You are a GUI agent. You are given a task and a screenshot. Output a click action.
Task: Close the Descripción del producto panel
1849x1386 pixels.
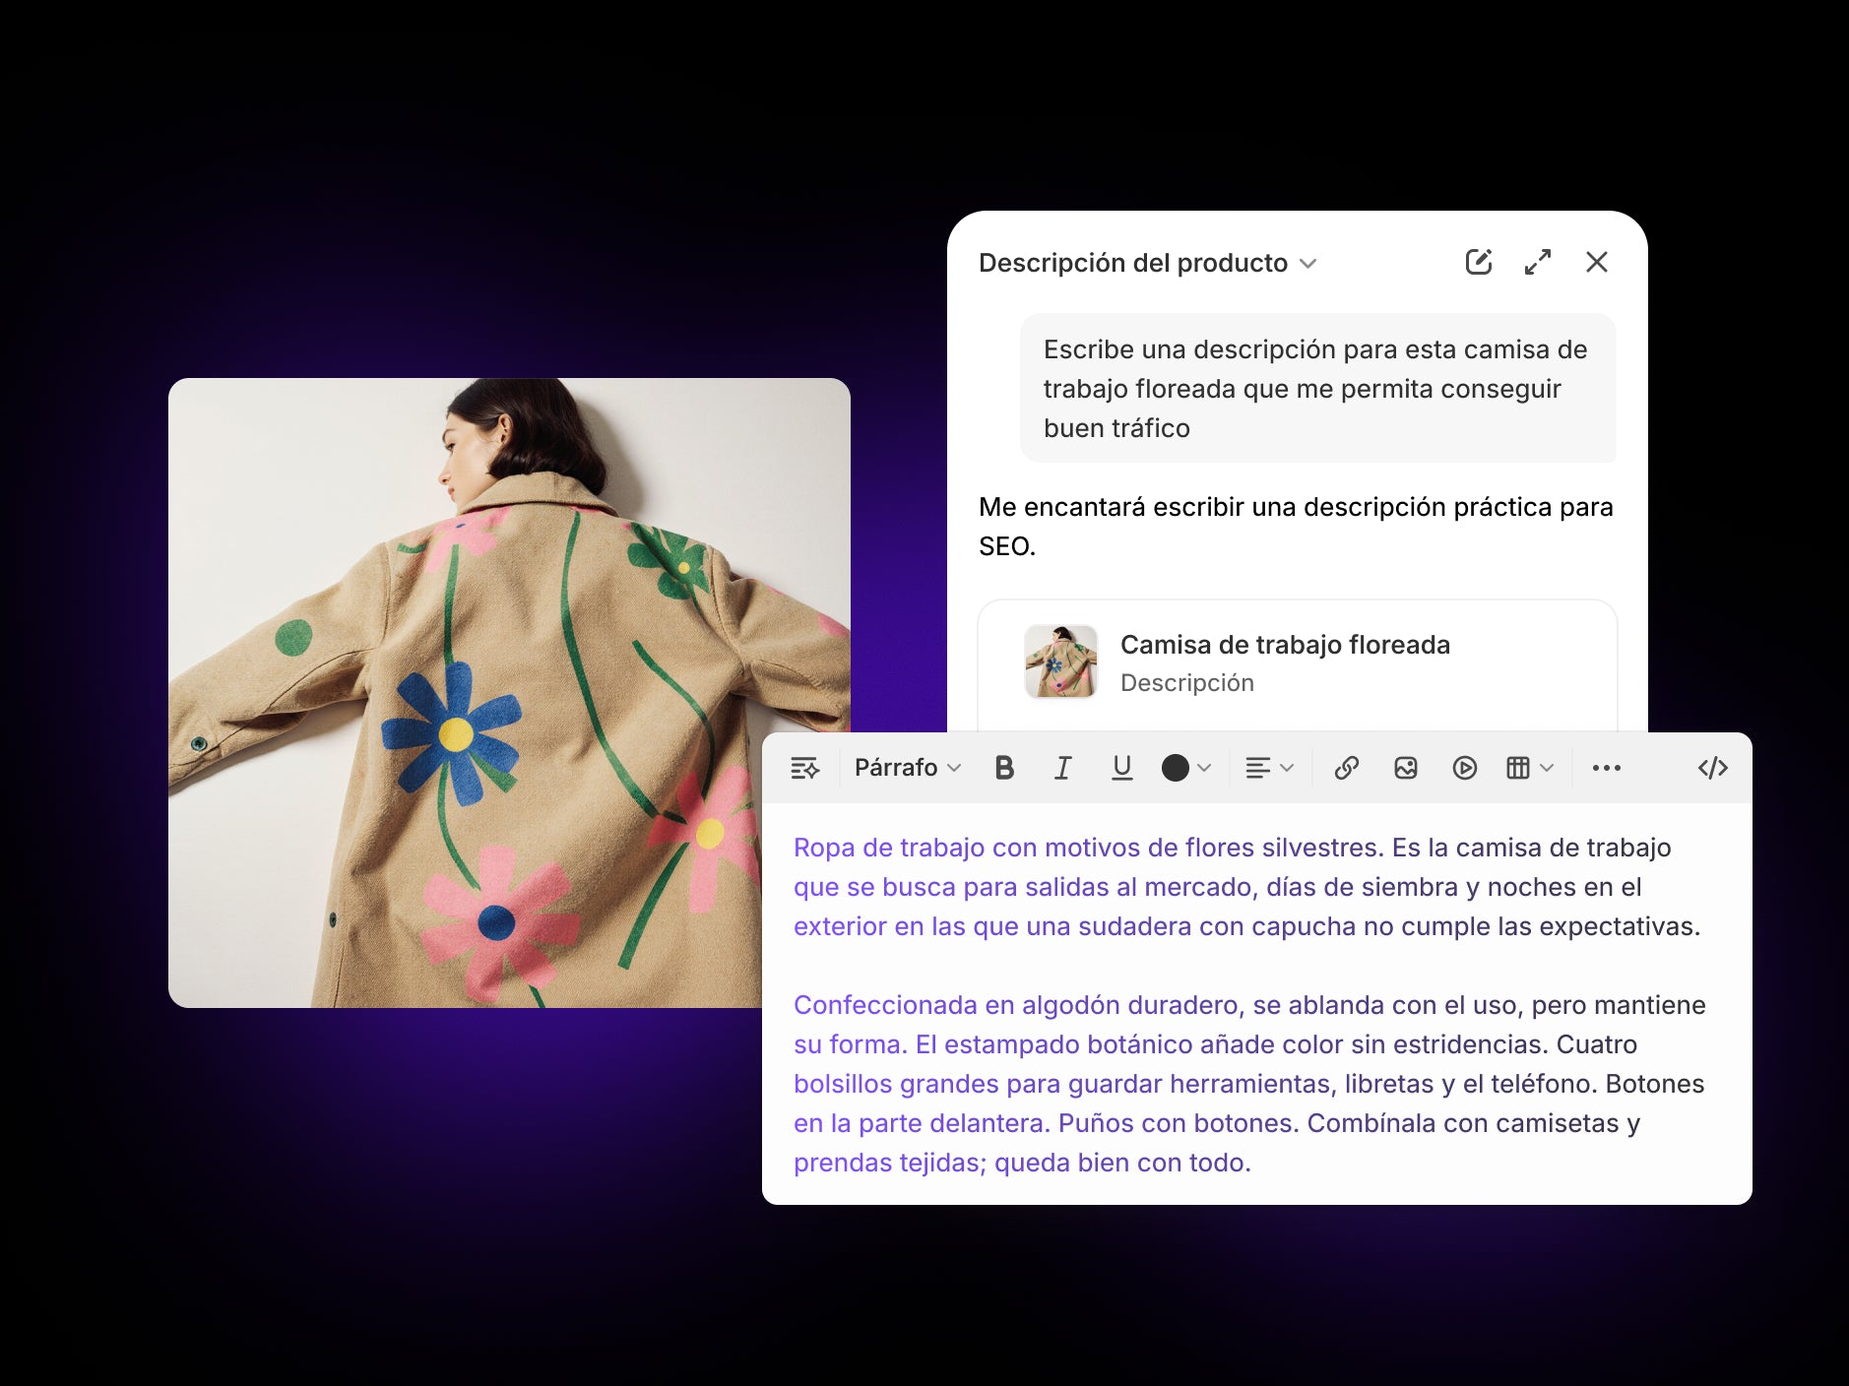pyautogui.click(x=1597, y=262)
